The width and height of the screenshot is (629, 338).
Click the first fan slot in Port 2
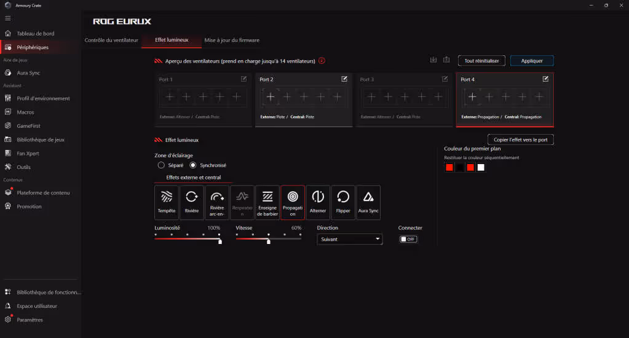(271, 96)
